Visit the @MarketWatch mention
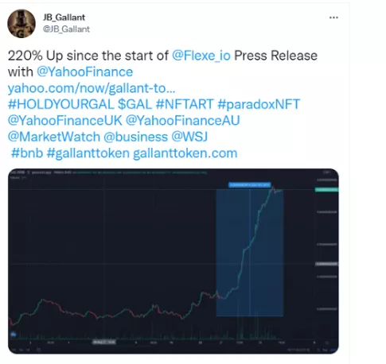The image size is (386, 364). pos(54,137)
